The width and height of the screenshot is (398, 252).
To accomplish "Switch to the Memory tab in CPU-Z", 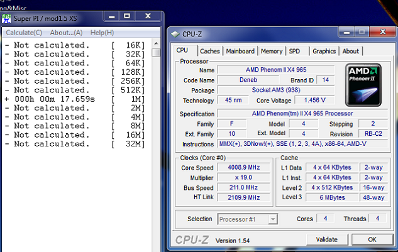I will 272,52.
